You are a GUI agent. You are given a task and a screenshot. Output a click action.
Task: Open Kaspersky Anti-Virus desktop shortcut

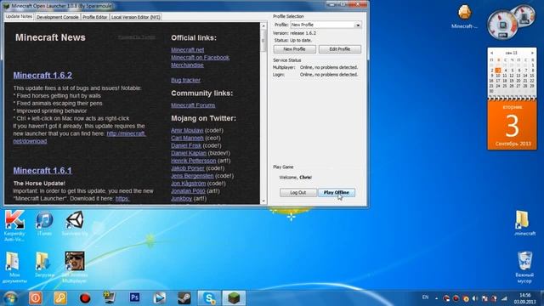(14, 226)
